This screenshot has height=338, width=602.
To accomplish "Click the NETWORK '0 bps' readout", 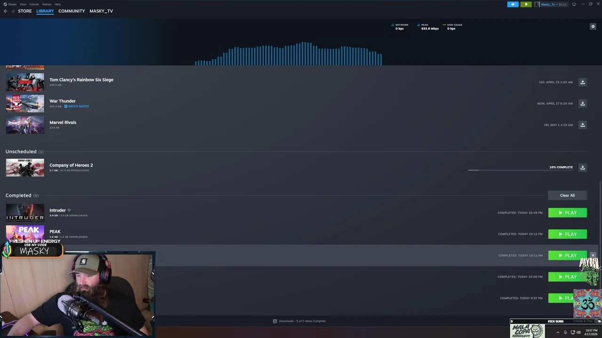I will (399, 29).
